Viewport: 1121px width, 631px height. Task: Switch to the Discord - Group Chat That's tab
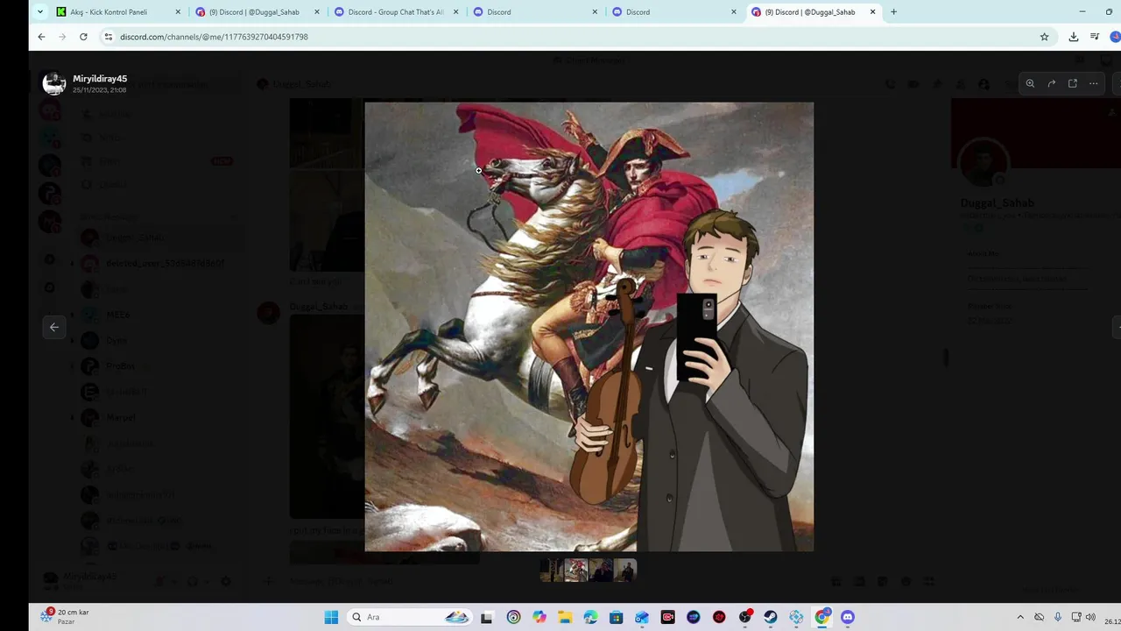pos(397,12)
